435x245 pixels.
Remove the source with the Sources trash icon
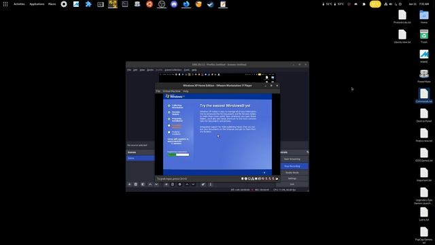(x=173, y=184)
